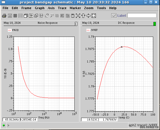Click the green status indicator light

tap(4, 125)
